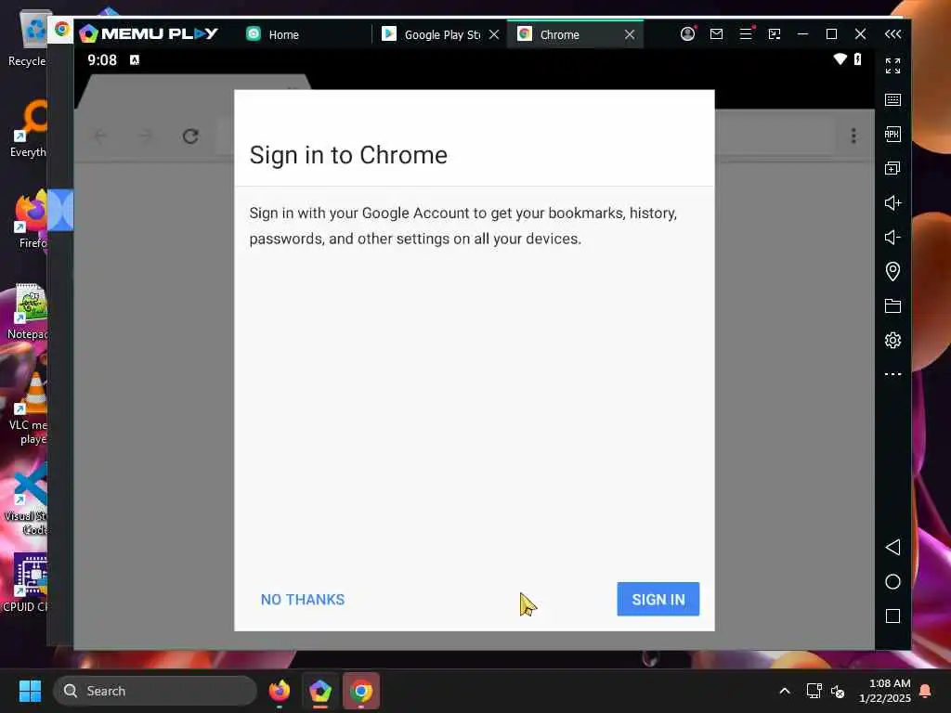Click the Windows taskbar Search box
Viewport: 951px width, 713px height.
click(x=155, y=691)
